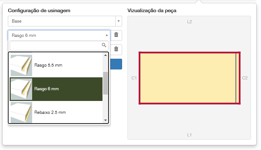Click the yellow piece in the preview
The image size is (261, 150).
point(187,78)
